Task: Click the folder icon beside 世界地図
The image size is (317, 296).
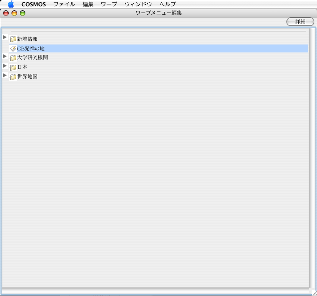Action: pos(13,77)
